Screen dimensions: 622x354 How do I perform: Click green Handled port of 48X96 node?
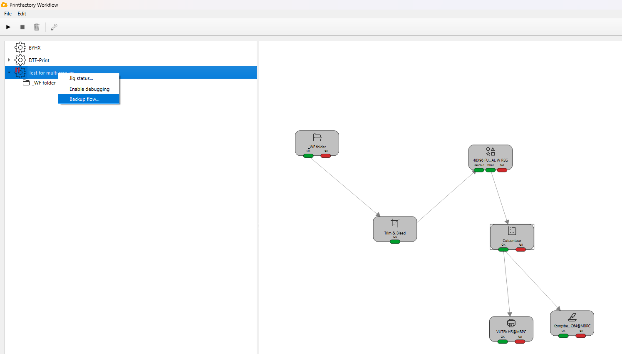click(479, 170)
